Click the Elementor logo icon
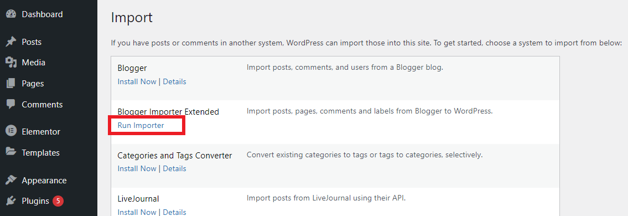628x216 pixels. click(11, 131)
